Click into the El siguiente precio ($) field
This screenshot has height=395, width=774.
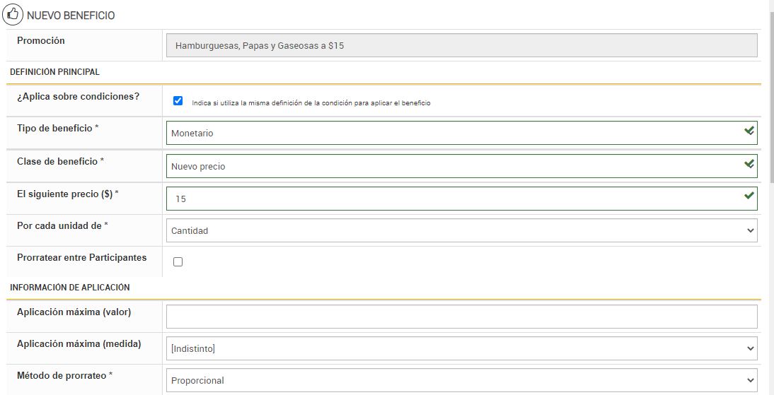453,199
